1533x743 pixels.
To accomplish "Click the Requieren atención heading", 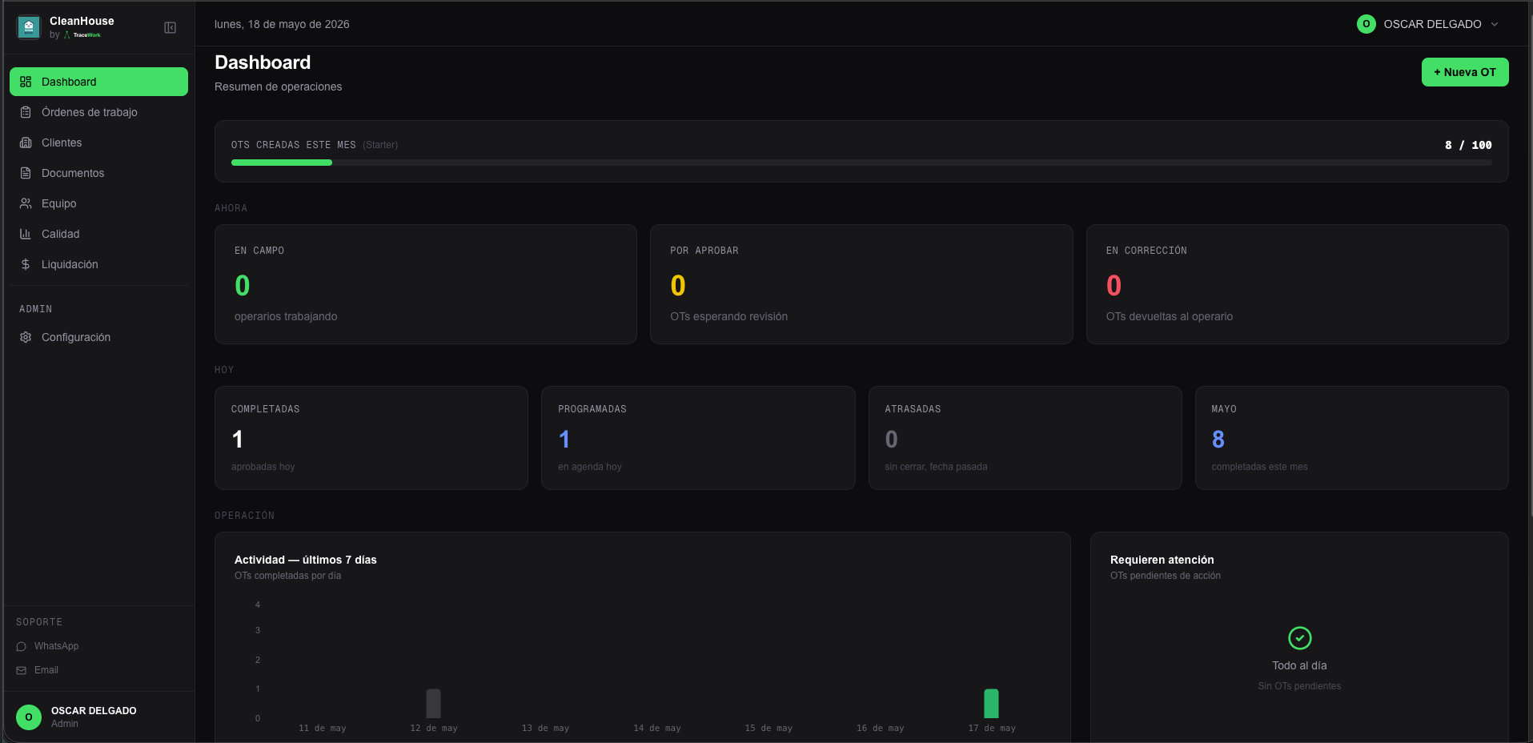I will tap(1162, 560).
